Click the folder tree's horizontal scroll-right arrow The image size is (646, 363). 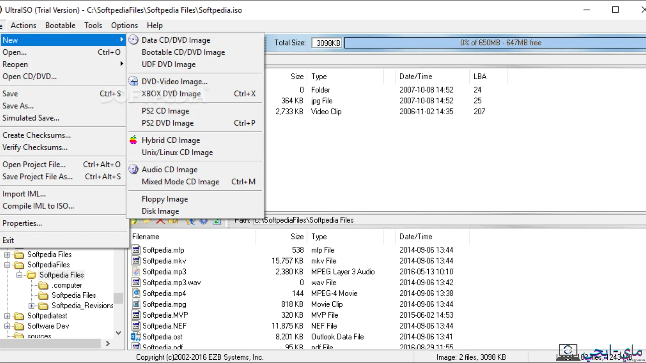tap(108, 343)
